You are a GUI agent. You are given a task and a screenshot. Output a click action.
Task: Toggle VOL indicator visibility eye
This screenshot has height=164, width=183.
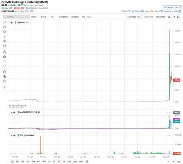[x=14, y=135]
